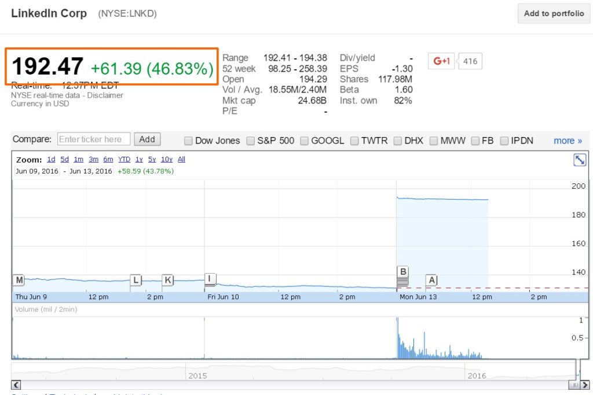The image size is (593, 395).
Task: Click the right scroll arrow under chart
Action: point(585,385)
